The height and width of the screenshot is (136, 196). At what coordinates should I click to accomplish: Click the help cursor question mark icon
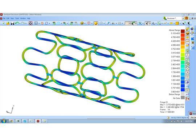coord(184,23)
